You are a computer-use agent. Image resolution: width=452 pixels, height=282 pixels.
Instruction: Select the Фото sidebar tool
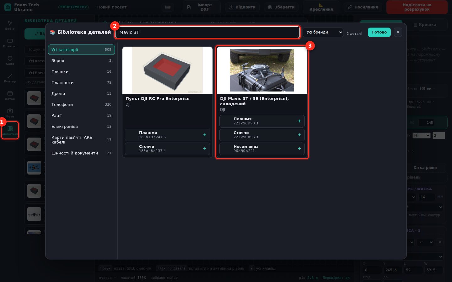tap(10, 113)
